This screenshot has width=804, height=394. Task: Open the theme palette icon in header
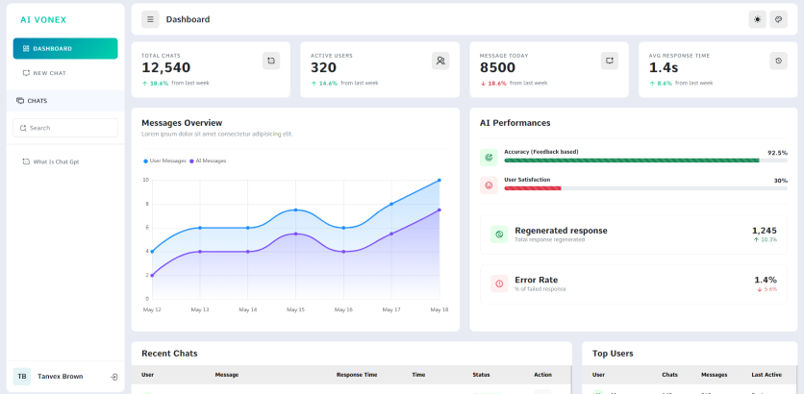point(778,19)
